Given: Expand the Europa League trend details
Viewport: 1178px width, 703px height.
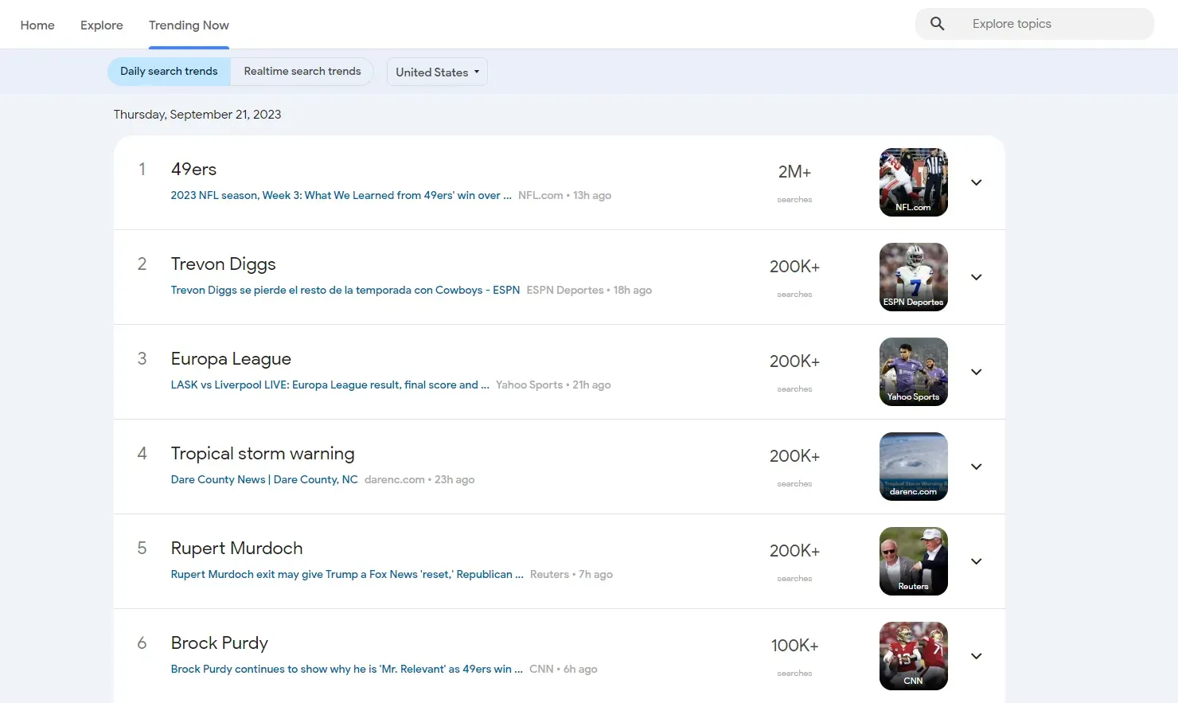Looking at the screenshot, I should pyautogui.click(x=976, y=372).
